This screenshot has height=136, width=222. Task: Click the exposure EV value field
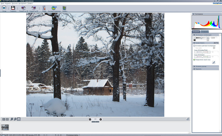coord(213,38)
